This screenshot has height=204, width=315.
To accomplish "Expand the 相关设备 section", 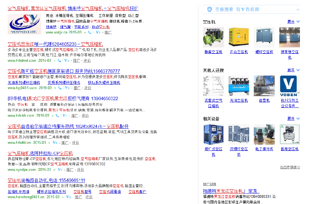I will pyautogui.click(x=293, y=119).
